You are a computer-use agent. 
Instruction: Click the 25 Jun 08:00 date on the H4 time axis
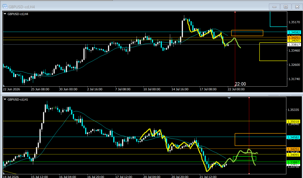click(40, 89)
